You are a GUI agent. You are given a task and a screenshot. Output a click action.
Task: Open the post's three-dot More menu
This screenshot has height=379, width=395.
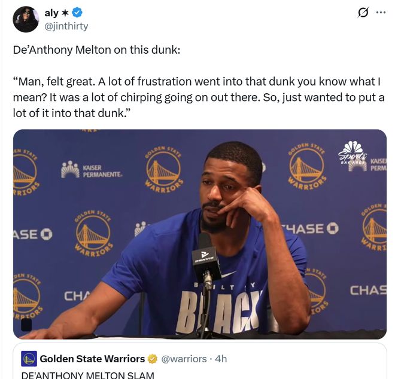click(381, 13)
